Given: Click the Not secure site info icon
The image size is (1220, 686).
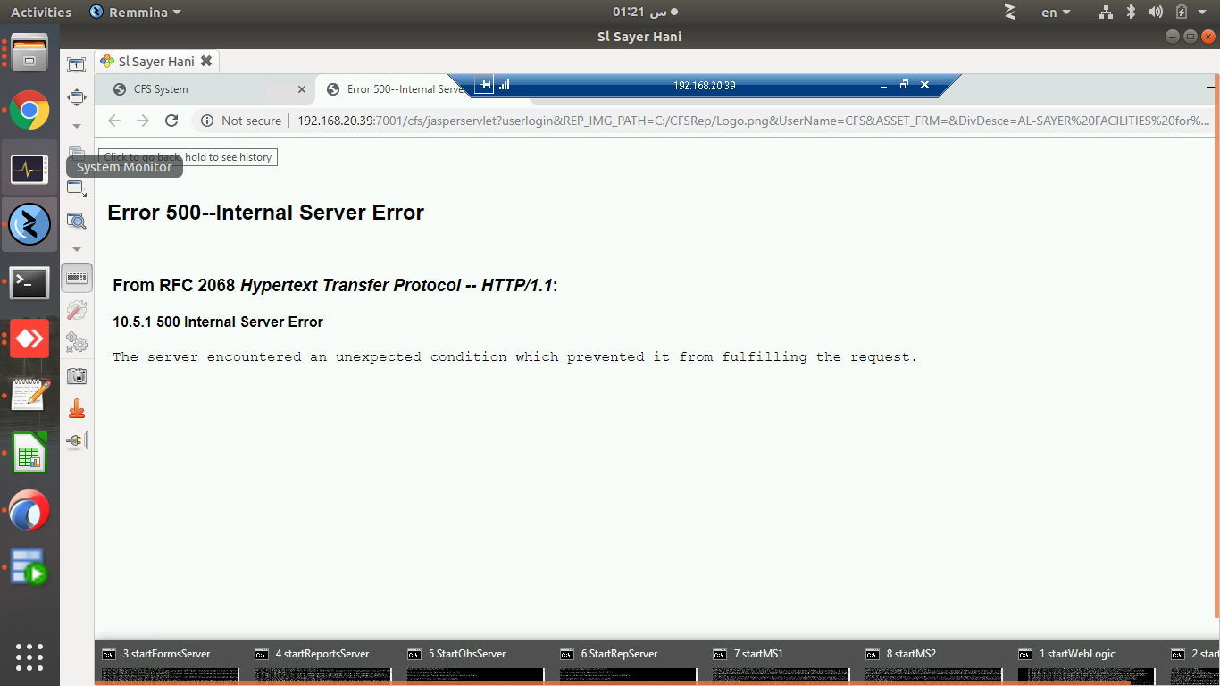Looking at the screenshot, I should 207,121.
